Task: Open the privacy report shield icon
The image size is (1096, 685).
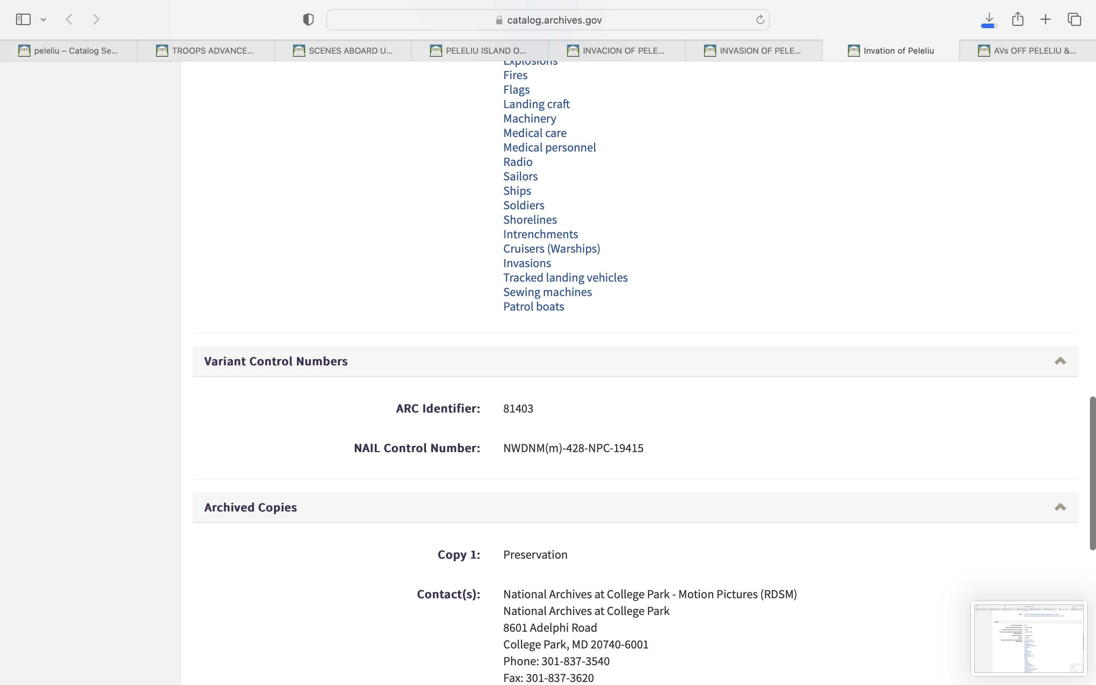Action: (x=308, y=19)
